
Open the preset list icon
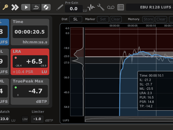121,7
